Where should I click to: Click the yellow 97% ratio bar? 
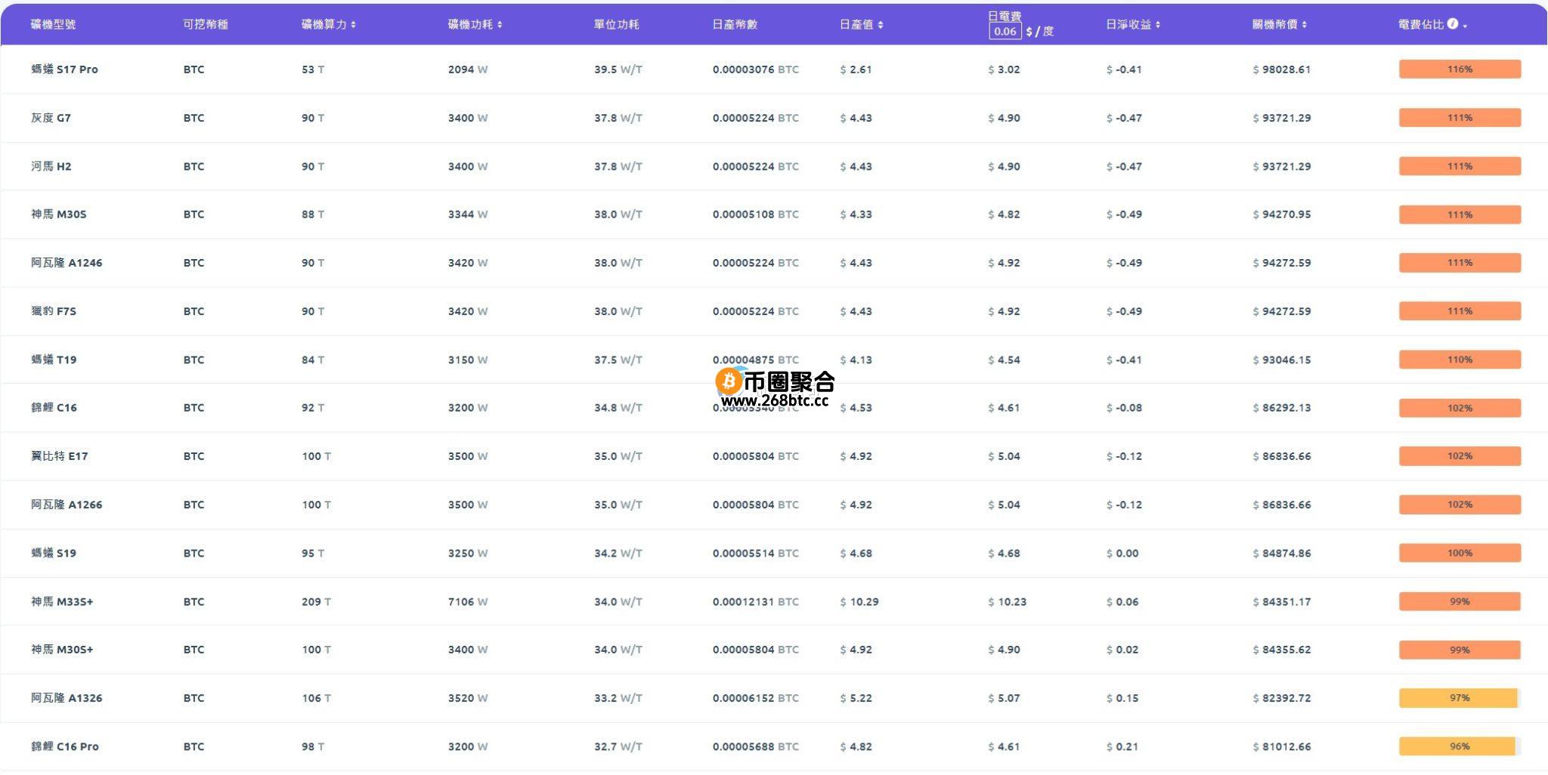tap(1459, 699)
